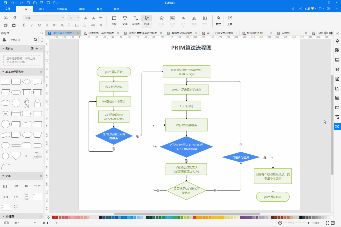Click the Redo arrow in title bar
The width and height of the screenshot is (341, 227).
tap(21, 3)
